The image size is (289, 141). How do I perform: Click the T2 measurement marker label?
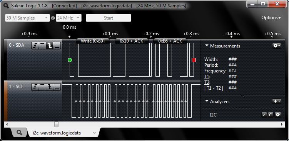[x=207, y=82]
